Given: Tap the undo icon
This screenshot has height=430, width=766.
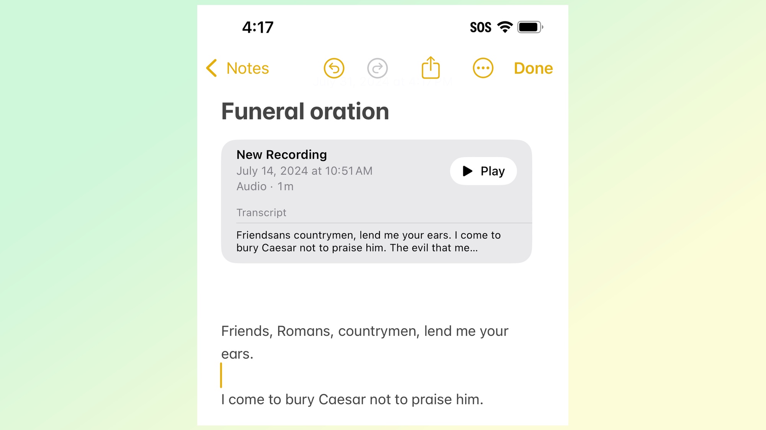Looking at the screenshot, I should tap(334, 68).
